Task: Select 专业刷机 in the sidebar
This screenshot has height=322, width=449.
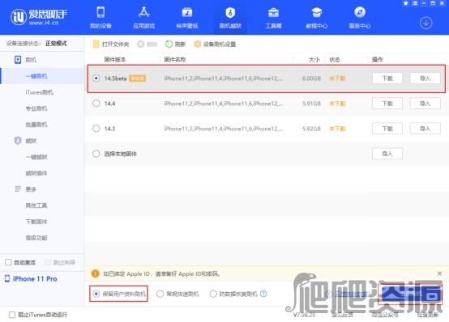Action: [x=36, y=108]
